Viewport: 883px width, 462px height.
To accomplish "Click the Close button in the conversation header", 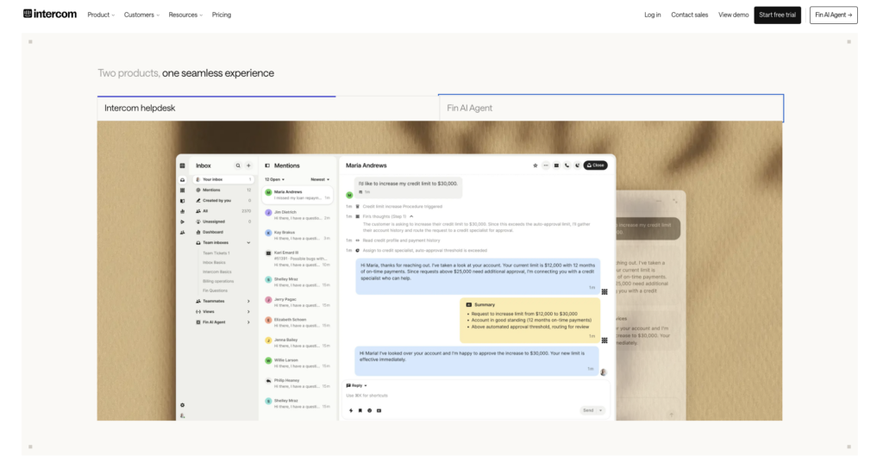I will click(595, 165).
